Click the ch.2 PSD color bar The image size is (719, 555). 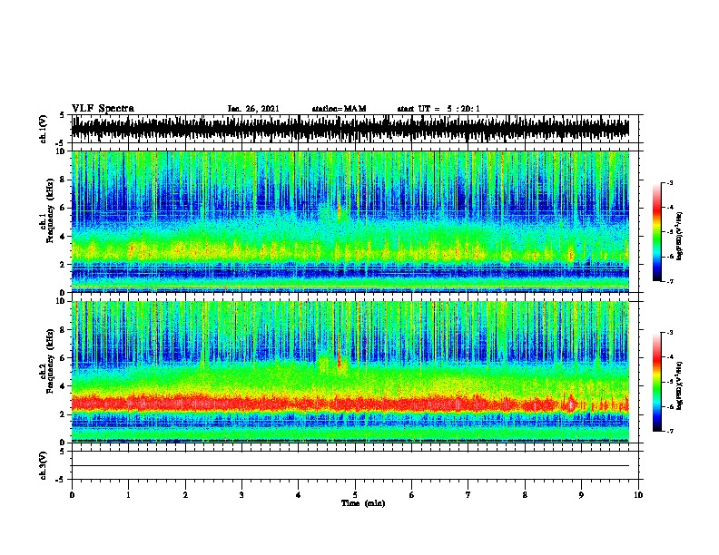pyautogui.click(x=656, y=382)
